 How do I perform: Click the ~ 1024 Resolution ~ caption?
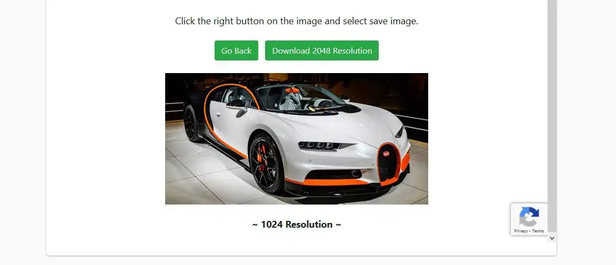297,225
